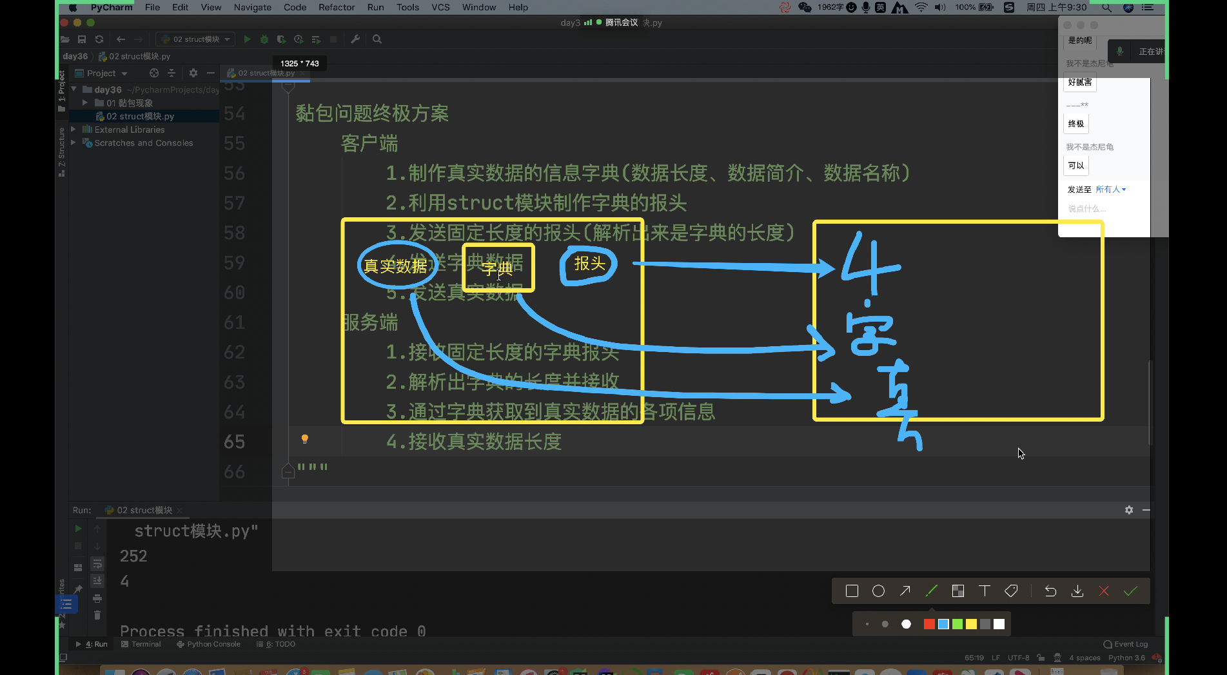The image size is (1227, 675).
Task: Expand the 01 黏包现象 folder
Action: click(84, 103)
